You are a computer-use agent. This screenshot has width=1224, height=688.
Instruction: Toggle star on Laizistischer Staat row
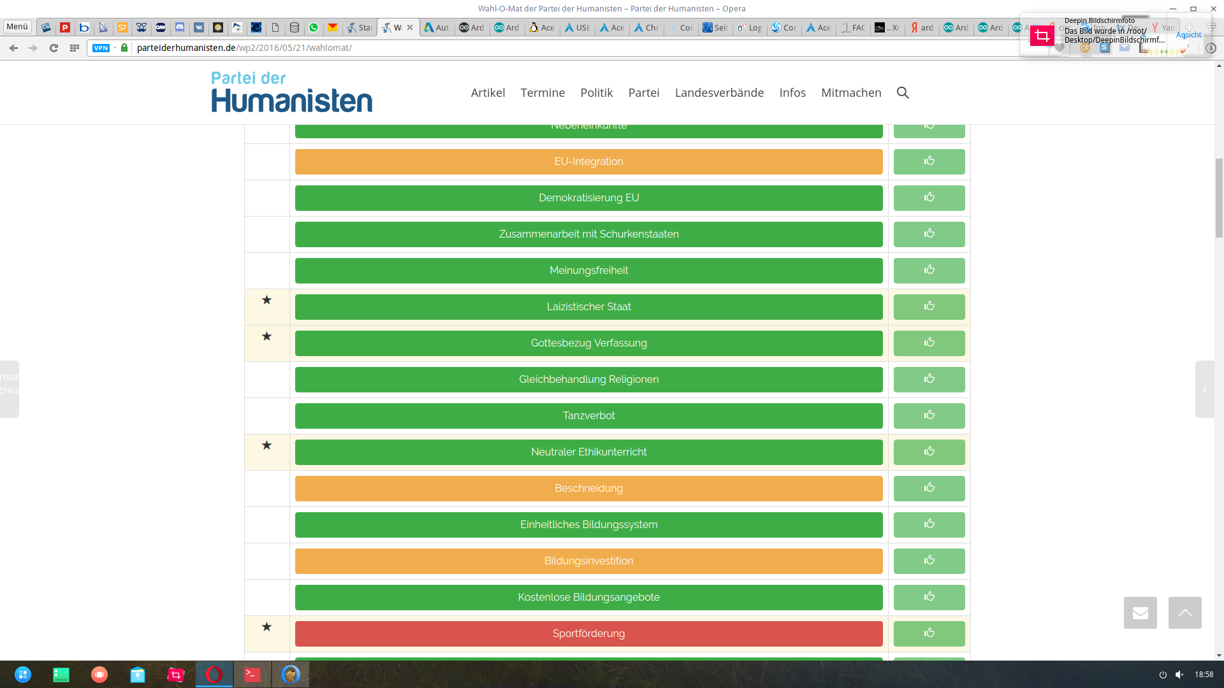266,300
